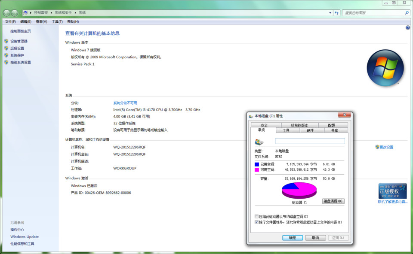This screenshot has height=254, width=413.
Task: Click the blue help question mark icon
Action: tap(407, 27)
